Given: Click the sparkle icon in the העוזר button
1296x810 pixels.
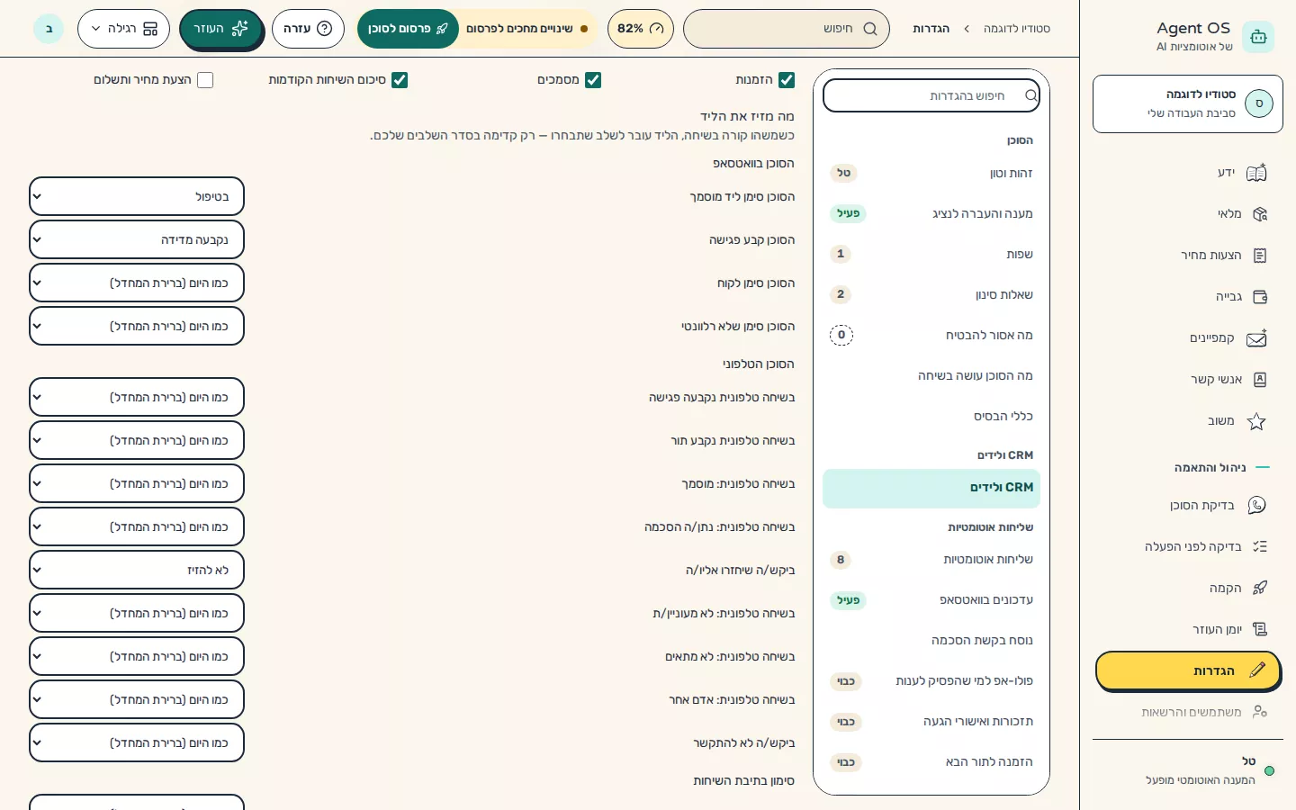Looking at the screenshot, I should 240,29.
